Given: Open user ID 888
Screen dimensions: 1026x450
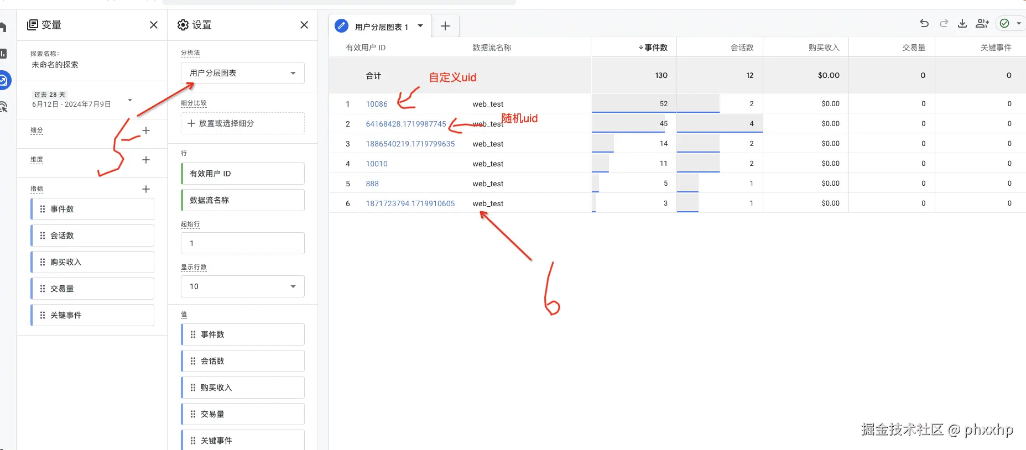Looking at the screenshot, I should click(x=372, y=184).
